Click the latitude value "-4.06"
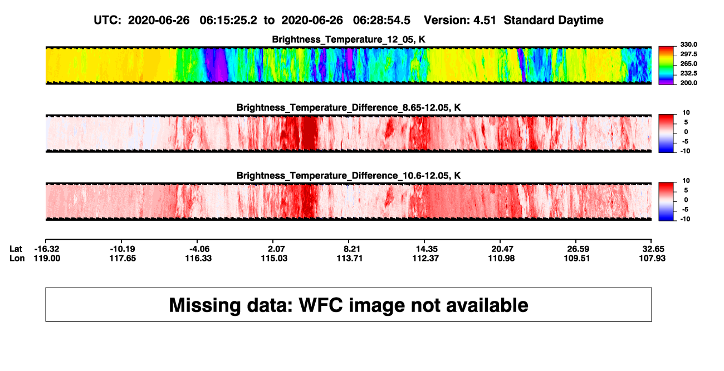This screenshot has width=724, height=371. pyautogui.click(x=199, y=249)
